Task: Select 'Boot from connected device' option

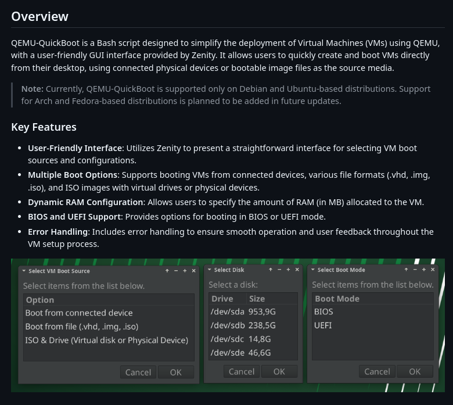Action: [x=109, y=313]
